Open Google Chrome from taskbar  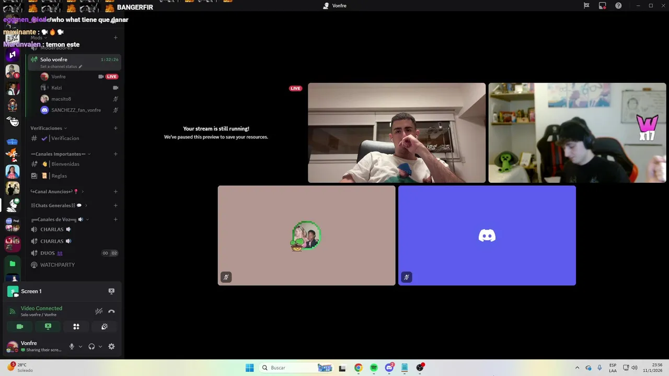pos(358,368)
